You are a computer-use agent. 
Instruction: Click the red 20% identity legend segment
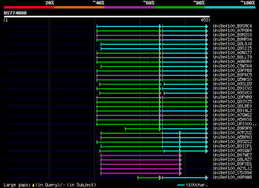click(x=29, y=7)
